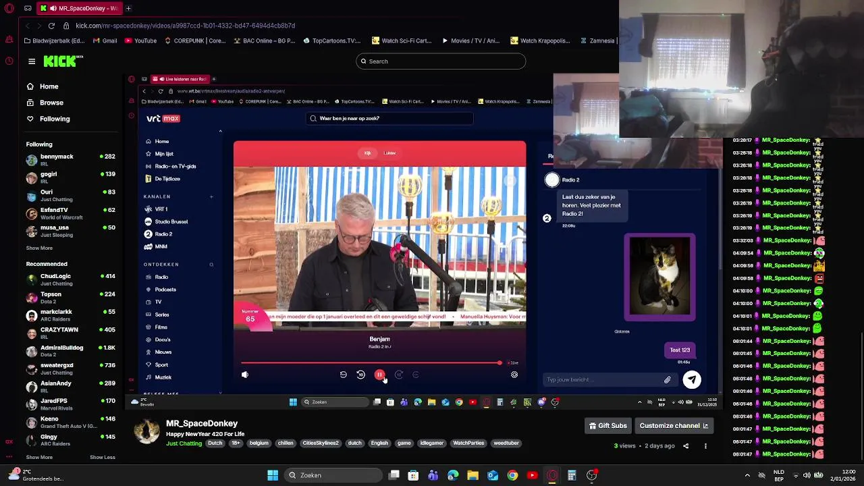
Task: Jump to Live indicator in VRT player
Action: click(513, 363)
